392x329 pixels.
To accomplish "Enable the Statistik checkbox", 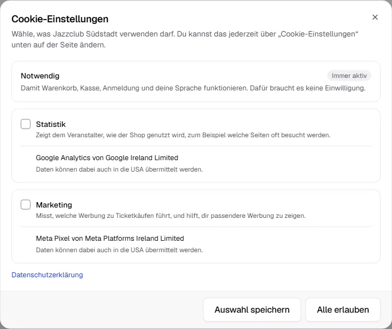I will click(x=26, y=124).
